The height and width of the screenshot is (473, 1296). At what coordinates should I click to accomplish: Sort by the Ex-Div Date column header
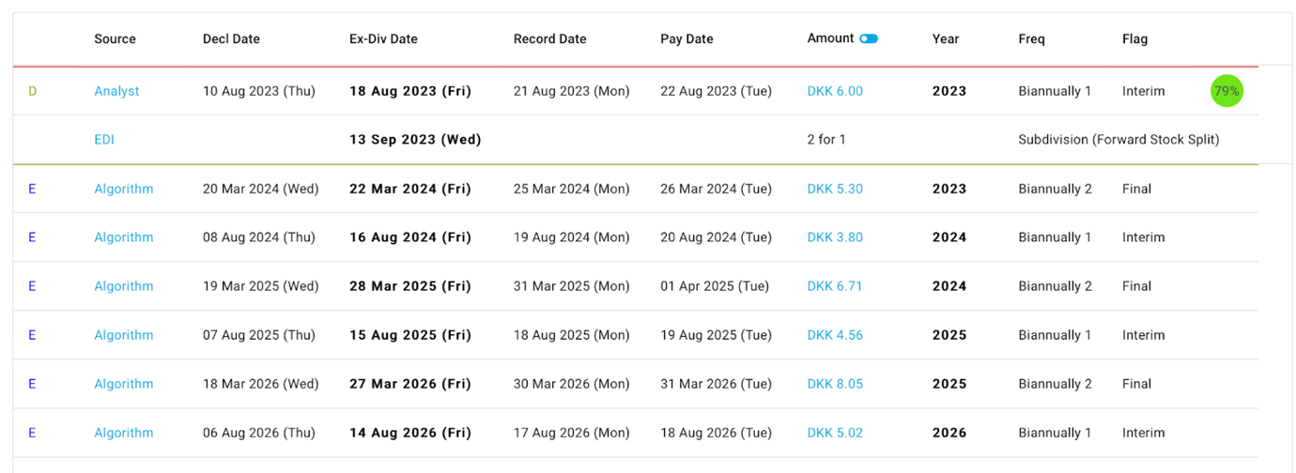[x=383, y=38]
